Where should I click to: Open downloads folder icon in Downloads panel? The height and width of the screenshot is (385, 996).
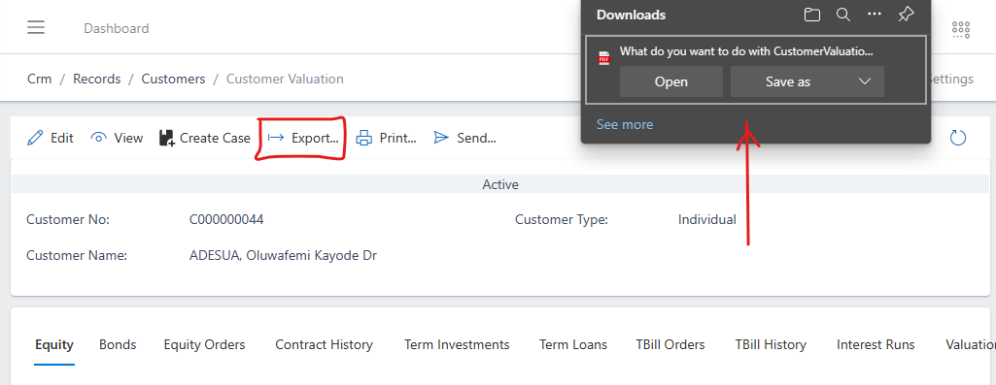(x=811, y=15)
